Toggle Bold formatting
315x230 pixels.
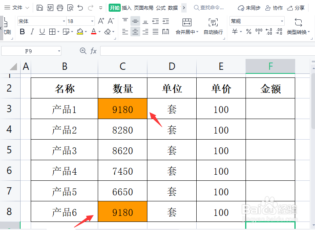22,32
